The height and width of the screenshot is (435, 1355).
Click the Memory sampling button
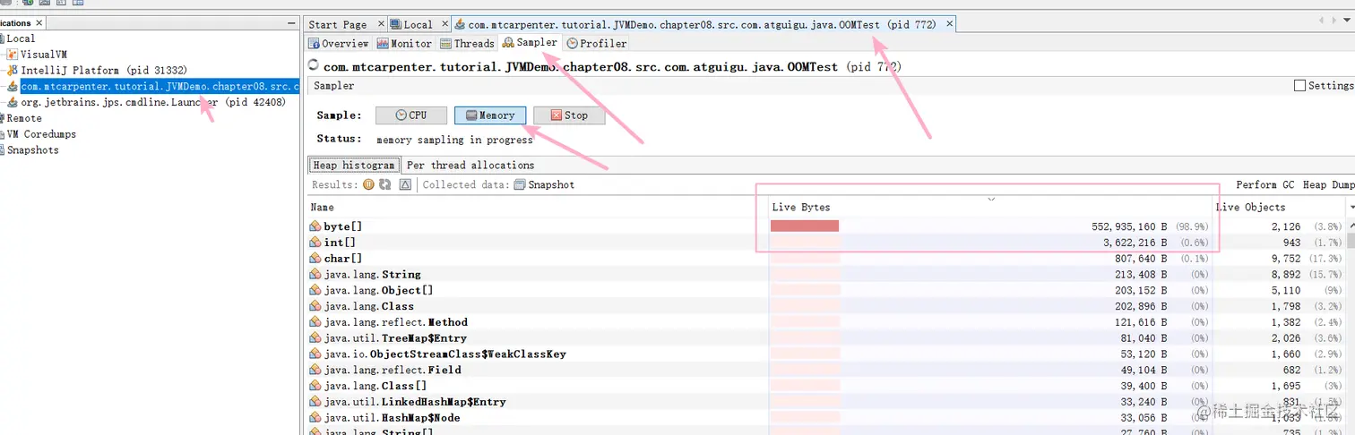pyautogui.click(x=489, y=115)
